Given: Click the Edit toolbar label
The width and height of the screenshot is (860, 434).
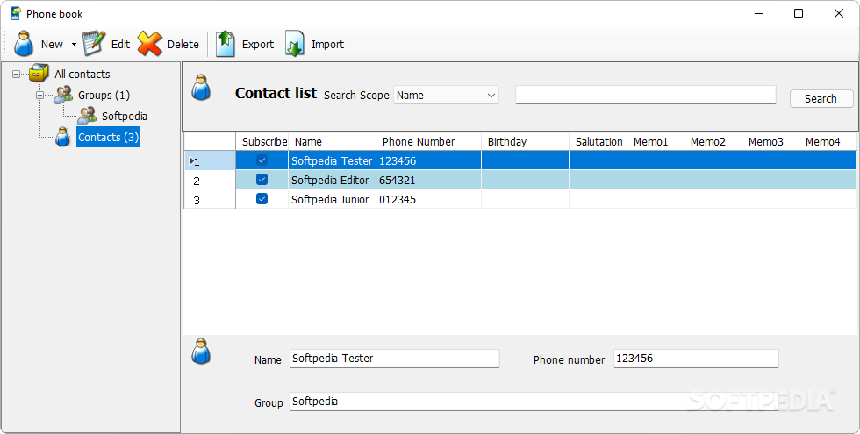Looking at the screenshot, I should (x=121, y=45).
